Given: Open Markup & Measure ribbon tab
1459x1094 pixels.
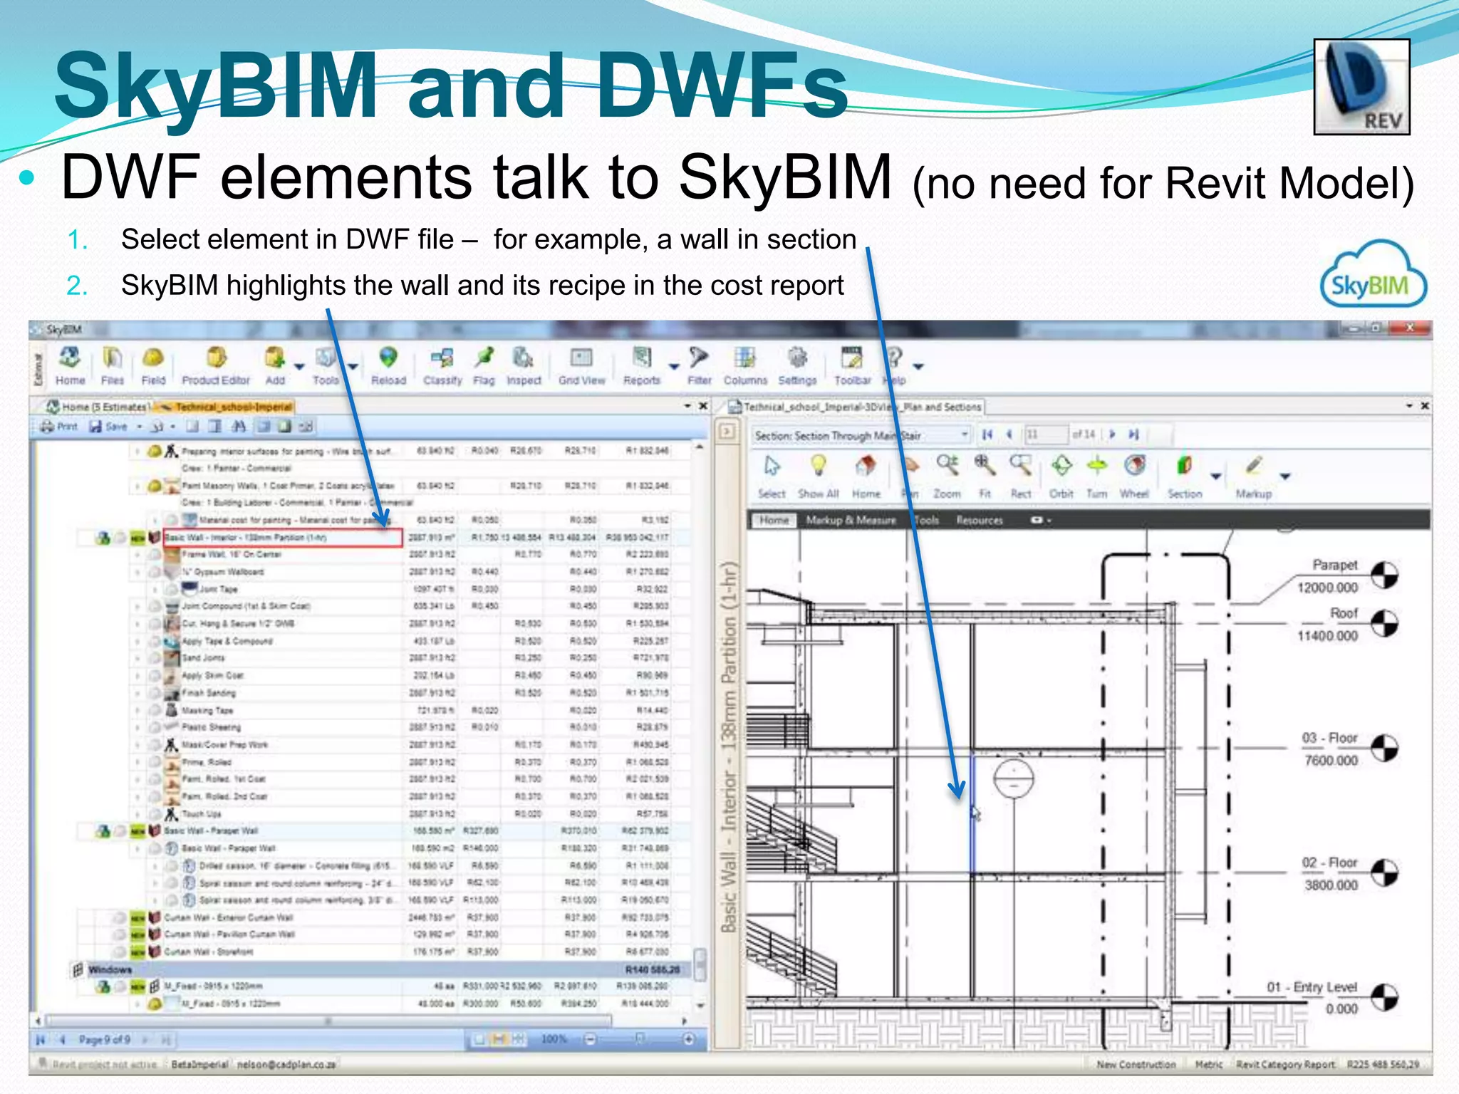Looking at the screenshot, I should coord(851,520).
